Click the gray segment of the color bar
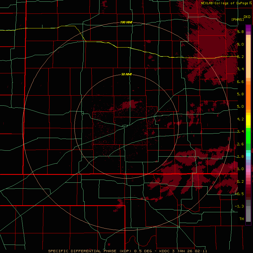This screenshot has width=253, height=253. [248, 211]
